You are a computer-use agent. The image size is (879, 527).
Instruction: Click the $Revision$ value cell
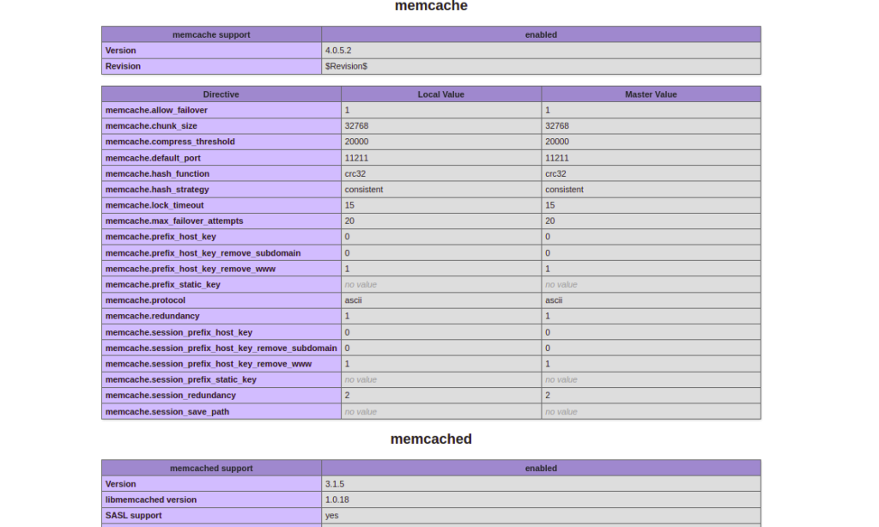tap(541, 66)
